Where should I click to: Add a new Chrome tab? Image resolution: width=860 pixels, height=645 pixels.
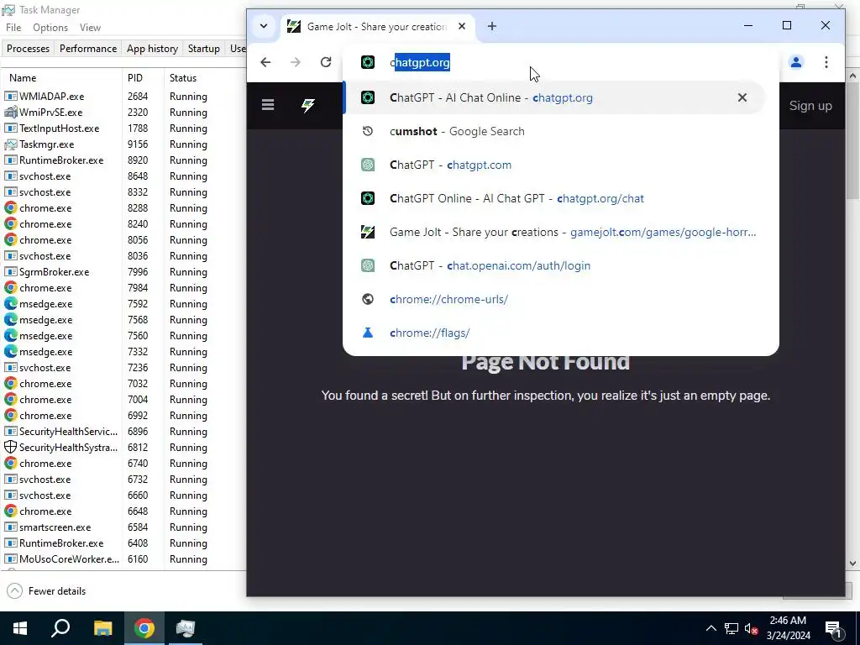point(492,26)
